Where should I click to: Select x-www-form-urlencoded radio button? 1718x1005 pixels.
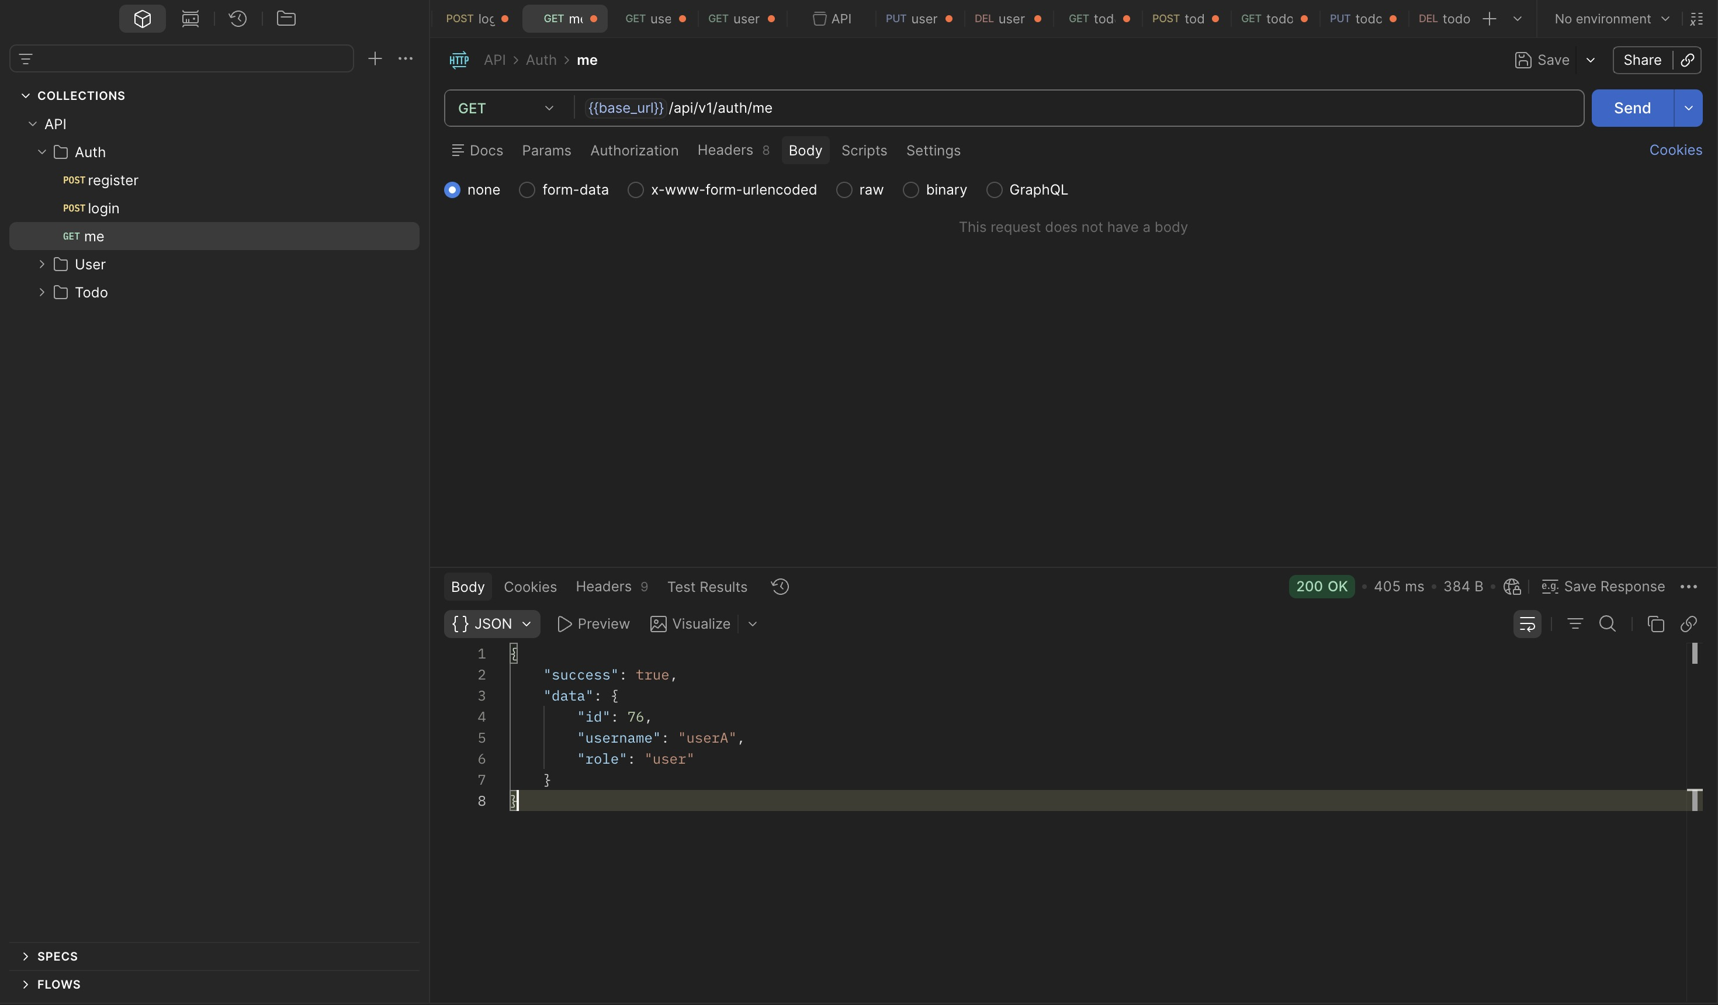(635, 189)
